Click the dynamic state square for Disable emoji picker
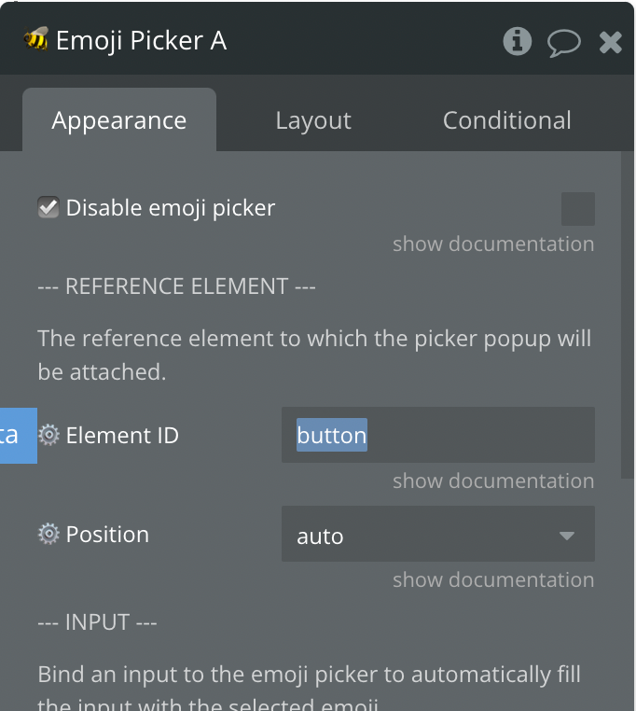Screen dimensions: 636x711 click(x=577, y=209)
